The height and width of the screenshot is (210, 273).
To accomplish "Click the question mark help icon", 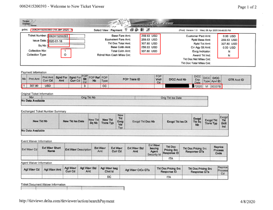I will [126, 30].
